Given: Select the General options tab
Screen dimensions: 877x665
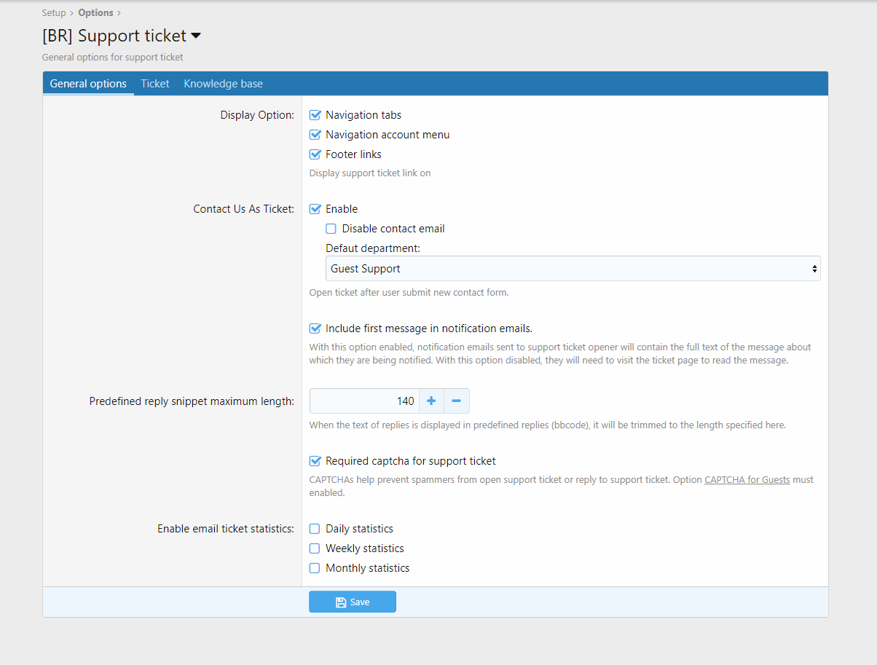Looking at the screenshot, I should point(88,84).
